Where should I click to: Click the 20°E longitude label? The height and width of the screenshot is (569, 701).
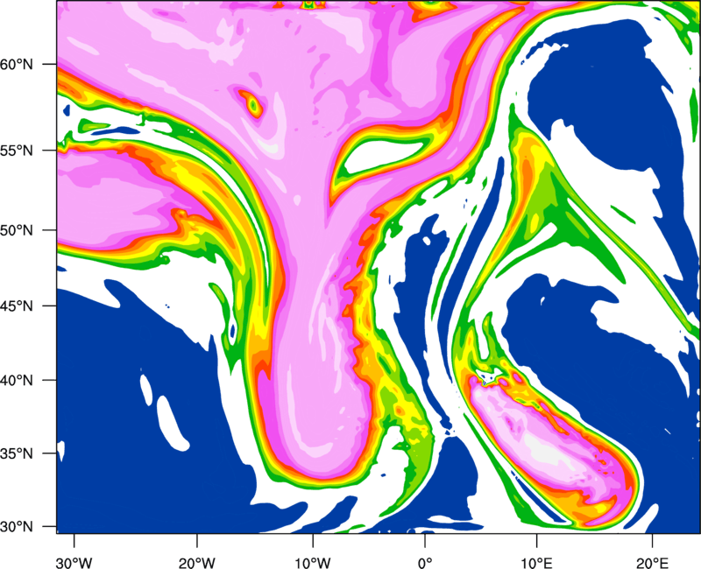click(x=652, y=562)
